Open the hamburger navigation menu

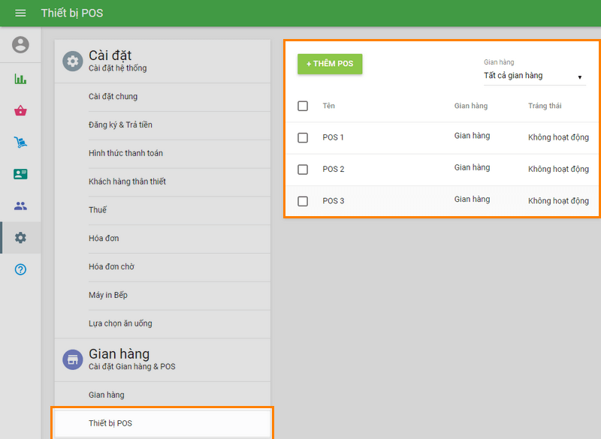coord(20,14)
